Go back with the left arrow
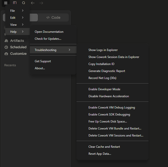 click(x=32, y=3)
